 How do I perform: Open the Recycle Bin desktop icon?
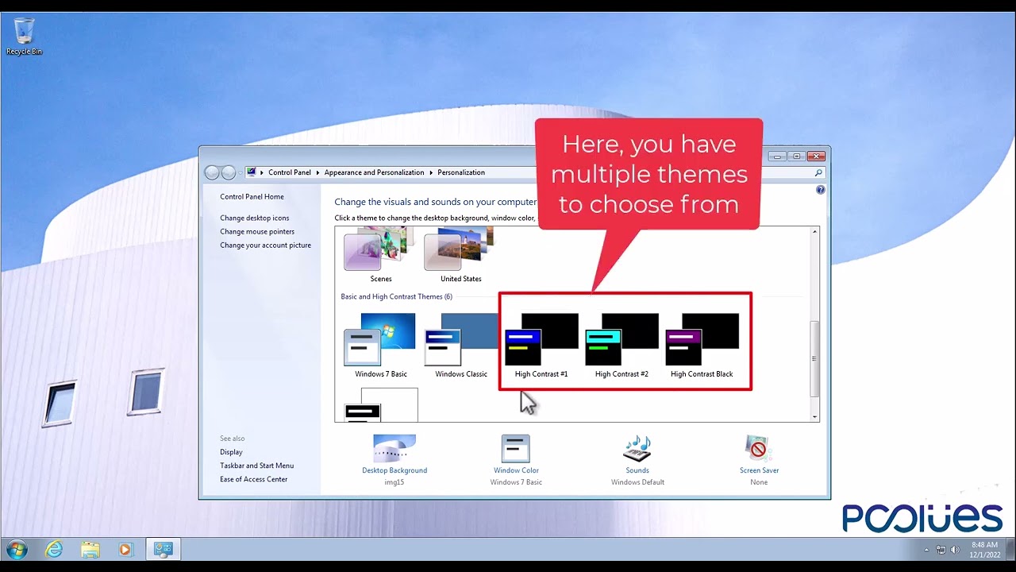tap(25, 37)
